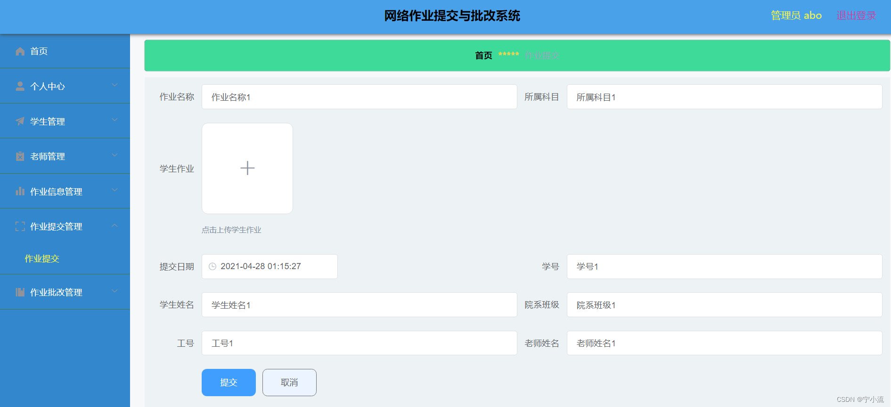Click 作业提交 in the breadcrumb

542,56
